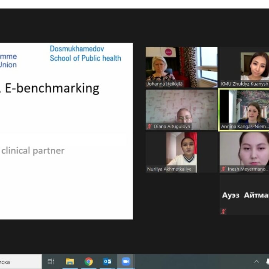Click Diana Aitugulova's muted microphone icon
This screenshot has width=269, height=269.
tap(149, 126)
